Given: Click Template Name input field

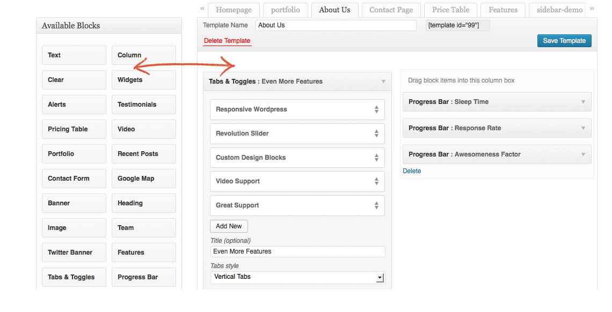Looking at the screenshot, I should pyautogui.click(x=336, y=25).
